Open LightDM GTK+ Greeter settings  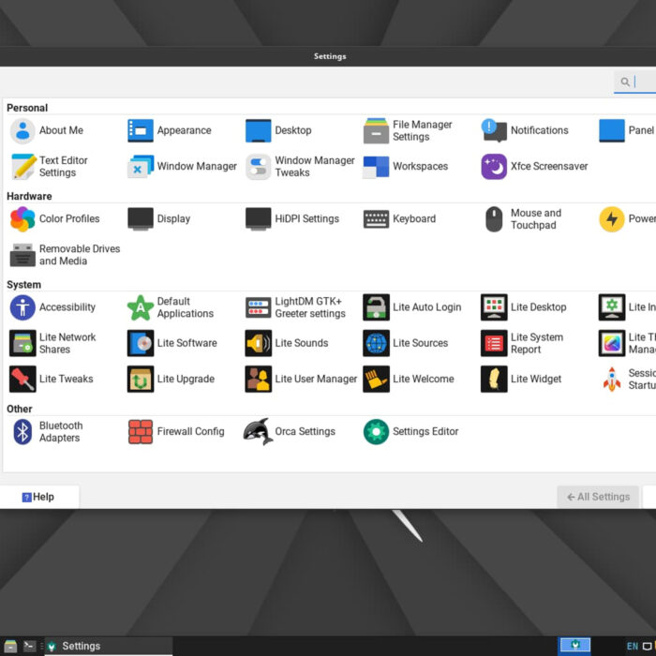296,307
